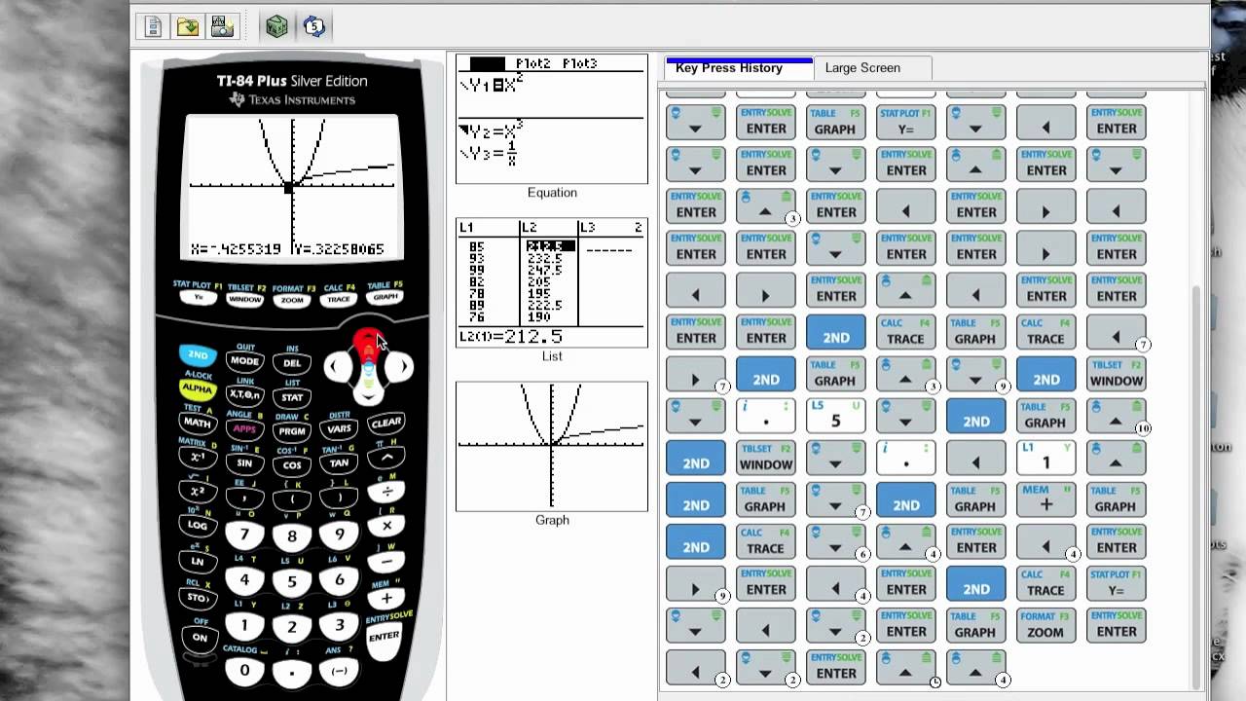Click the Equation screen thumbnail
Image resolution: width=1246 pixels, height=701 pixels.
click(552, 119)
